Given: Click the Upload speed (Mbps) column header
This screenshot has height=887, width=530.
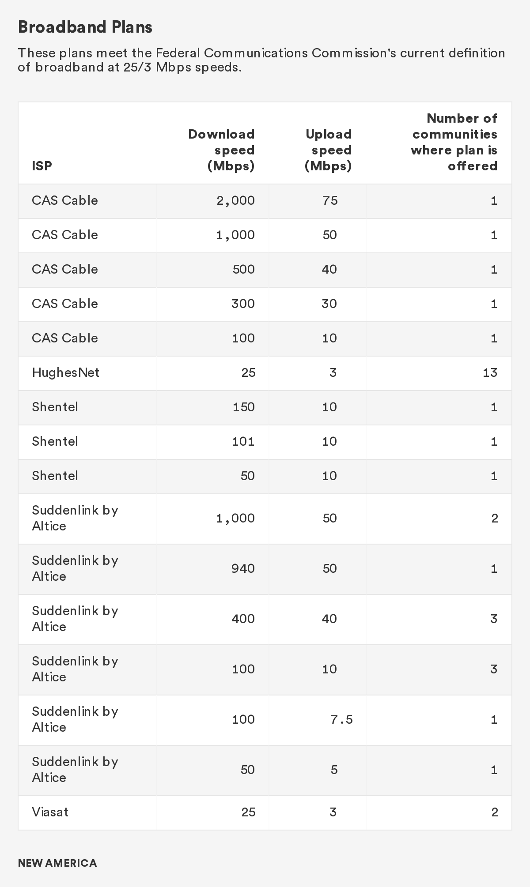Looking at the screenshot, I should point(329,150).
